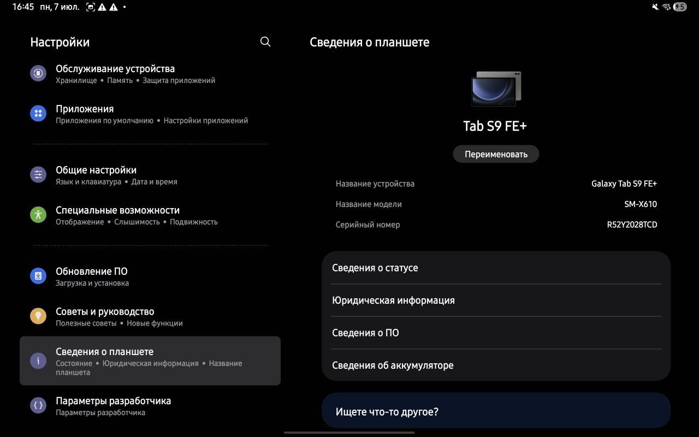
Task: Tap the Название модели label
Action: pos(369,204)
